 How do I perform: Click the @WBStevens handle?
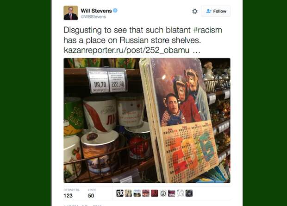pyautogui.click(x=94, y=17)
